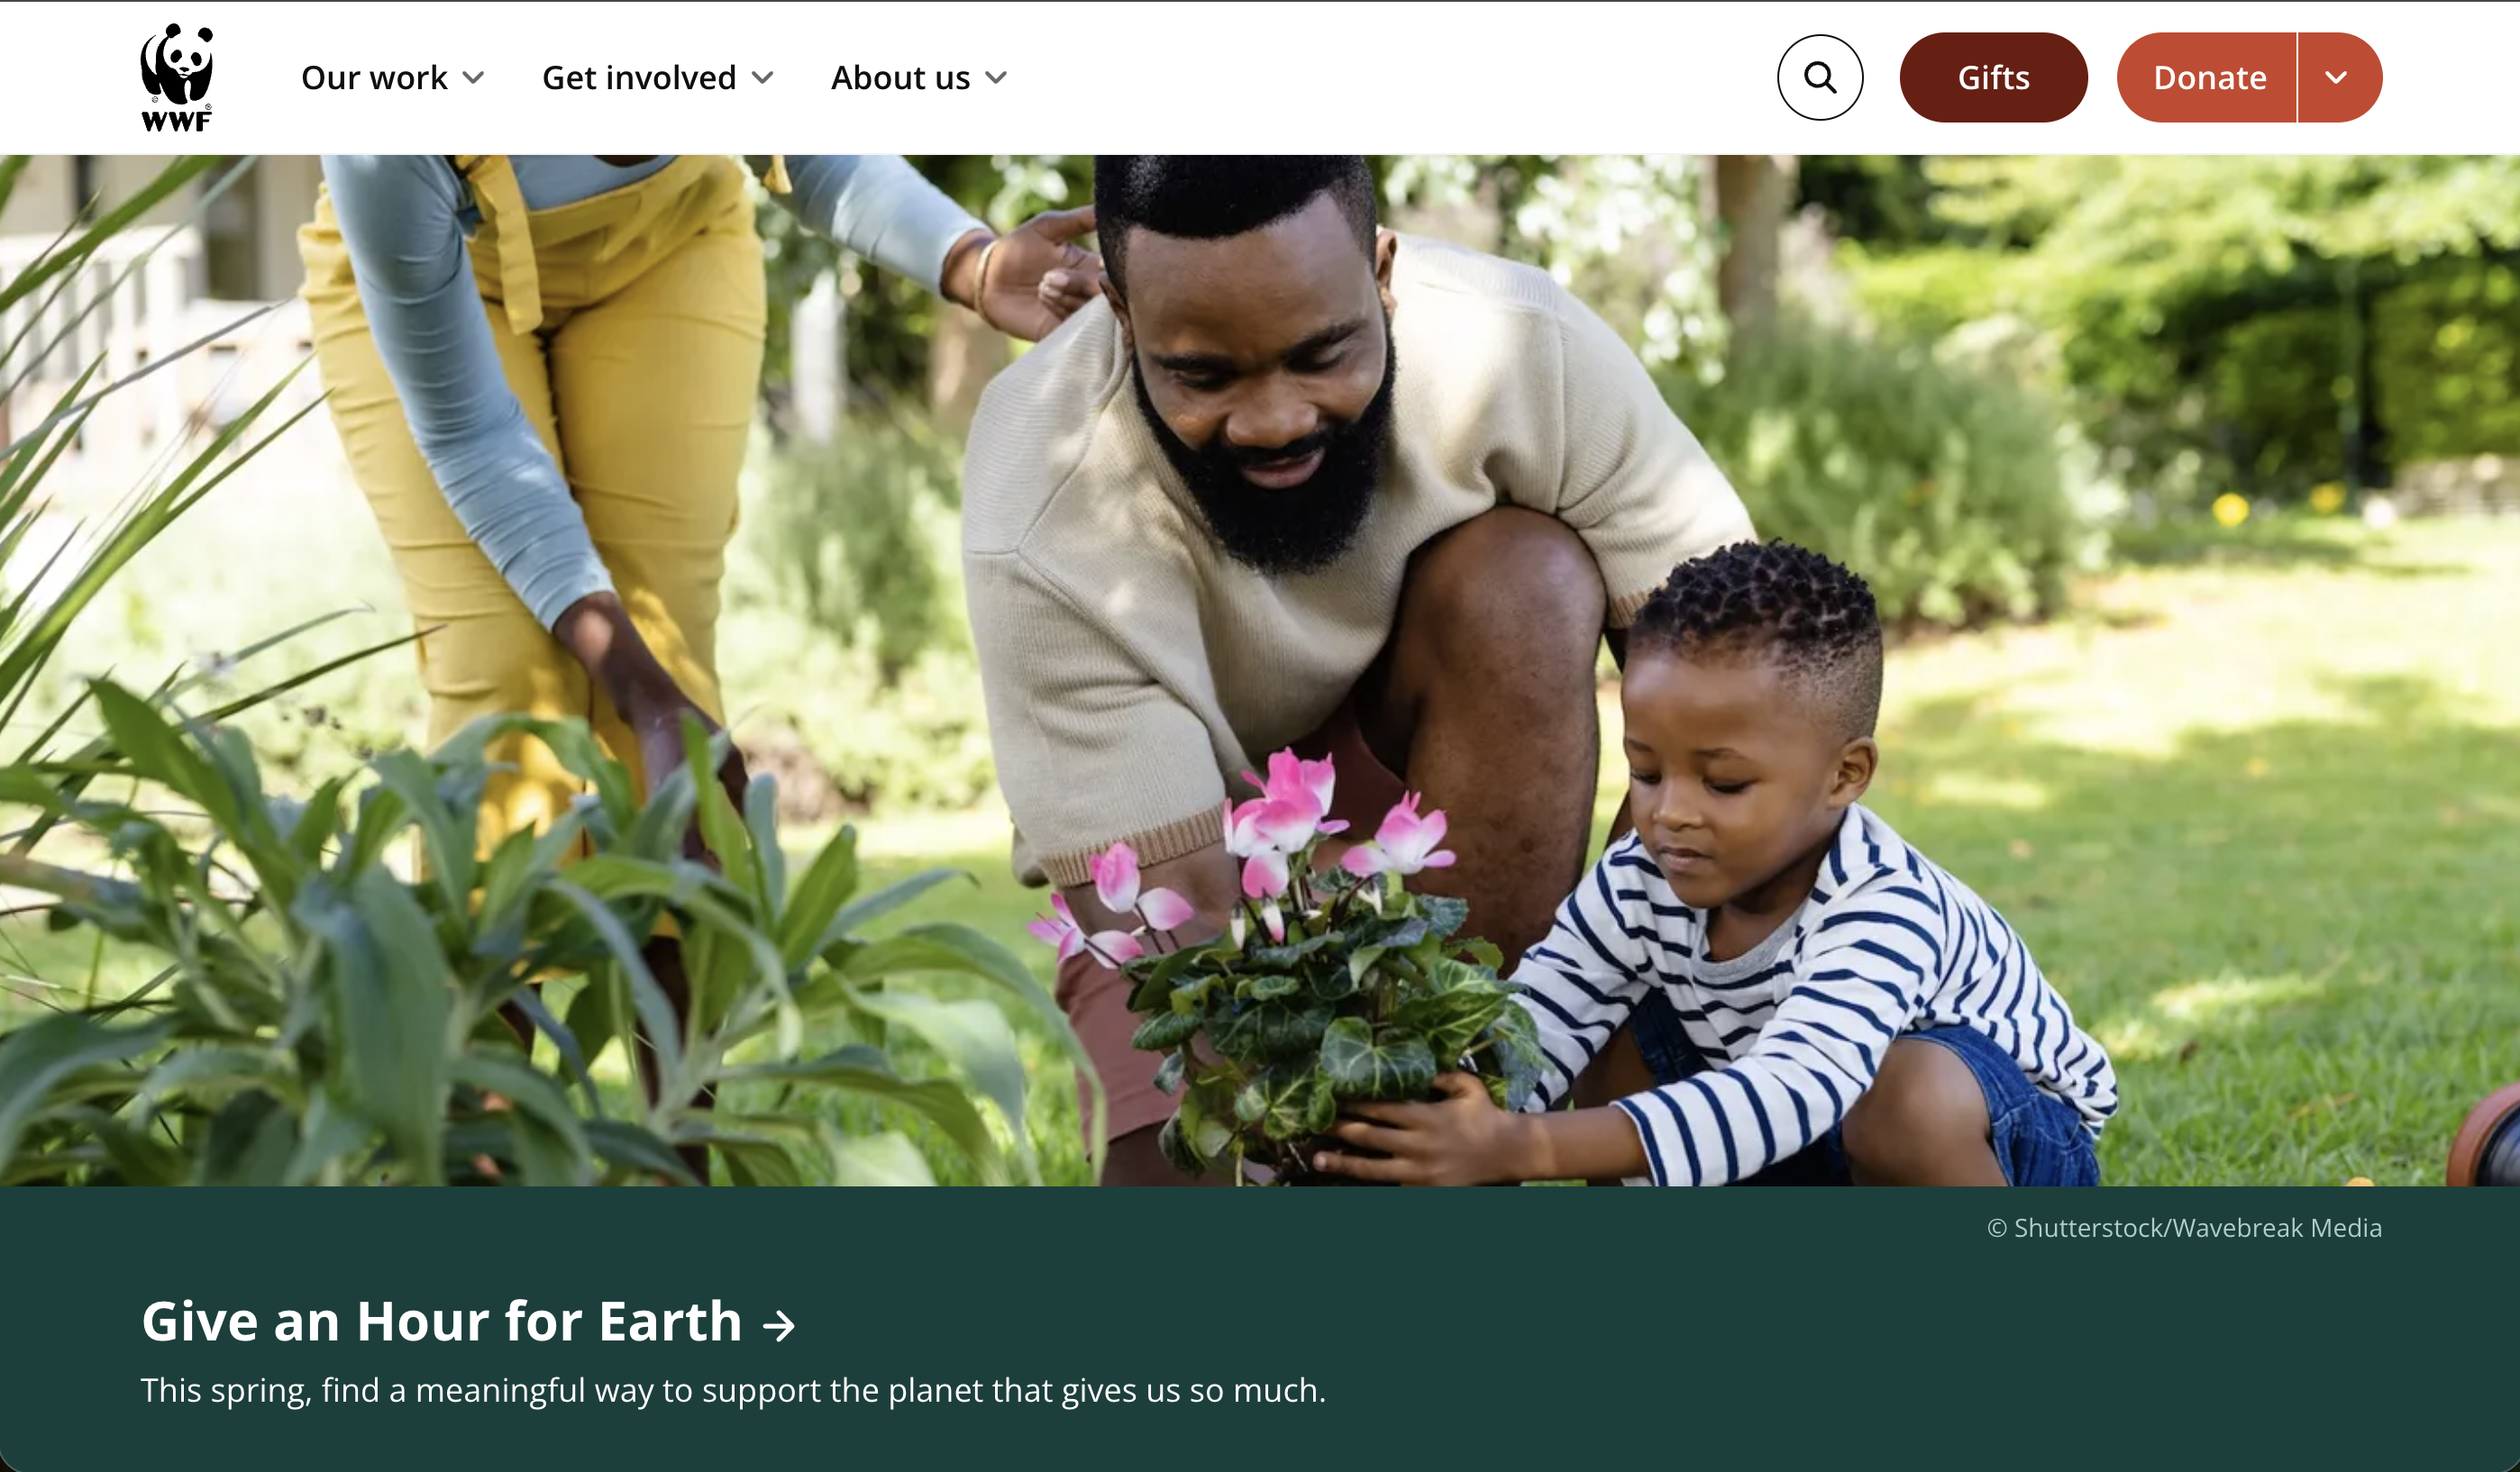The image size is (2520, 1472).
Task: Click the WWF text beneath the panda
Action: [177, 121]
